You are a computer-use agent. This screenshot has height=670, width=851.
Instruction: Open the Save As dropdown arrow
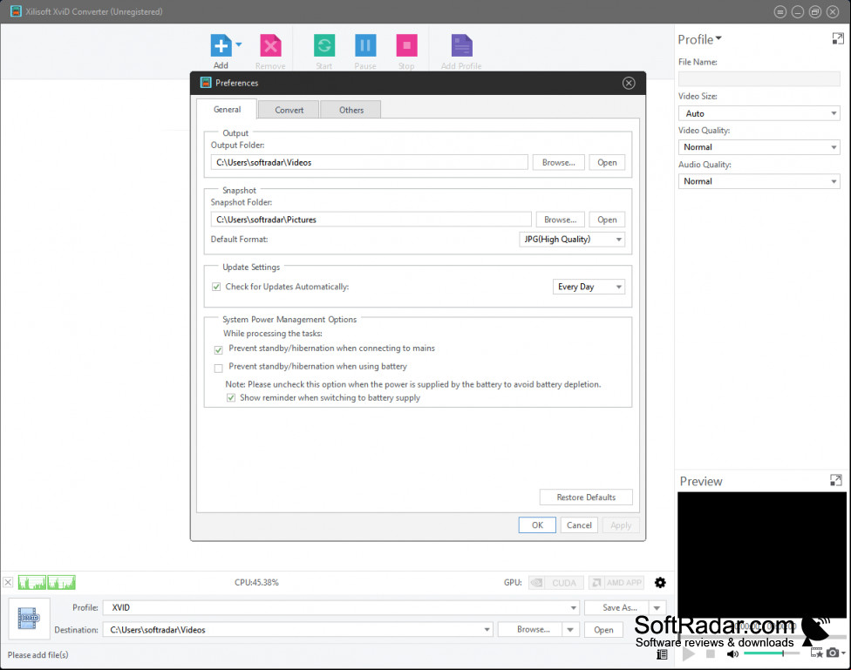tap(657, 607)
